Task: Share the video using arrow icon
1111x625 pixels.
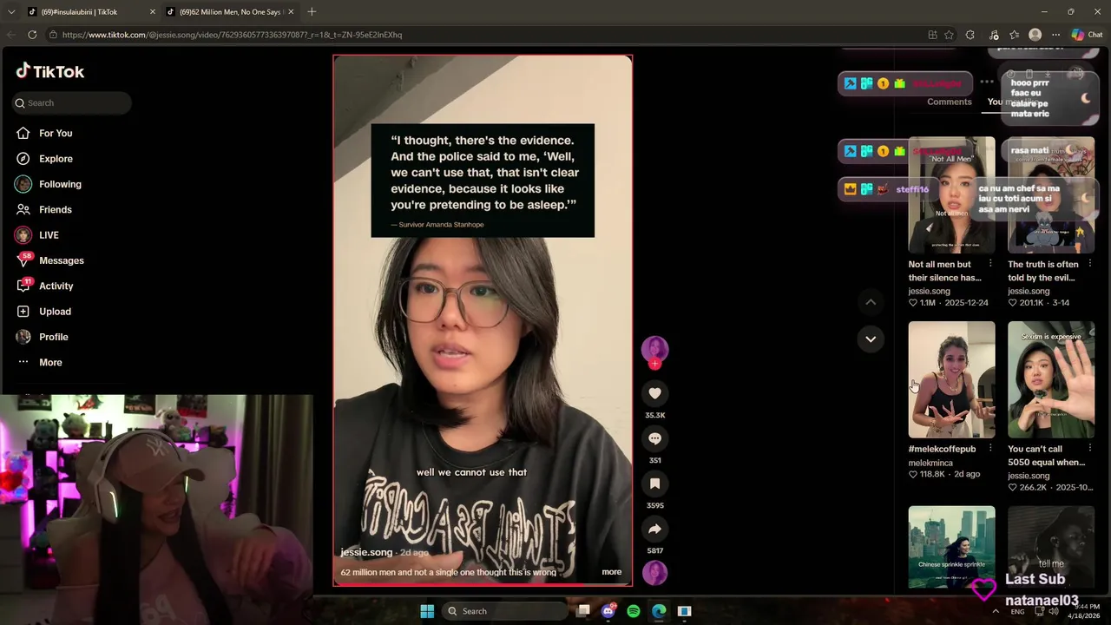Action: click(654, 529)
